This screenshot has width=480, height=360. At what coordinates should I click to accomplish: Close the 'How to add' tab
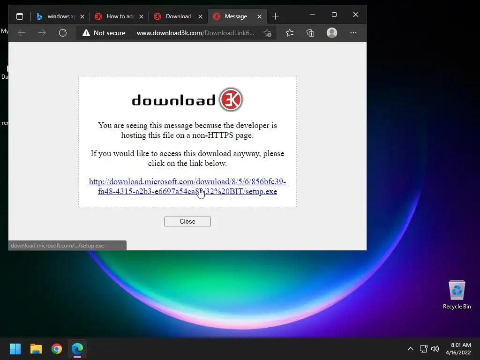[141, 16]
